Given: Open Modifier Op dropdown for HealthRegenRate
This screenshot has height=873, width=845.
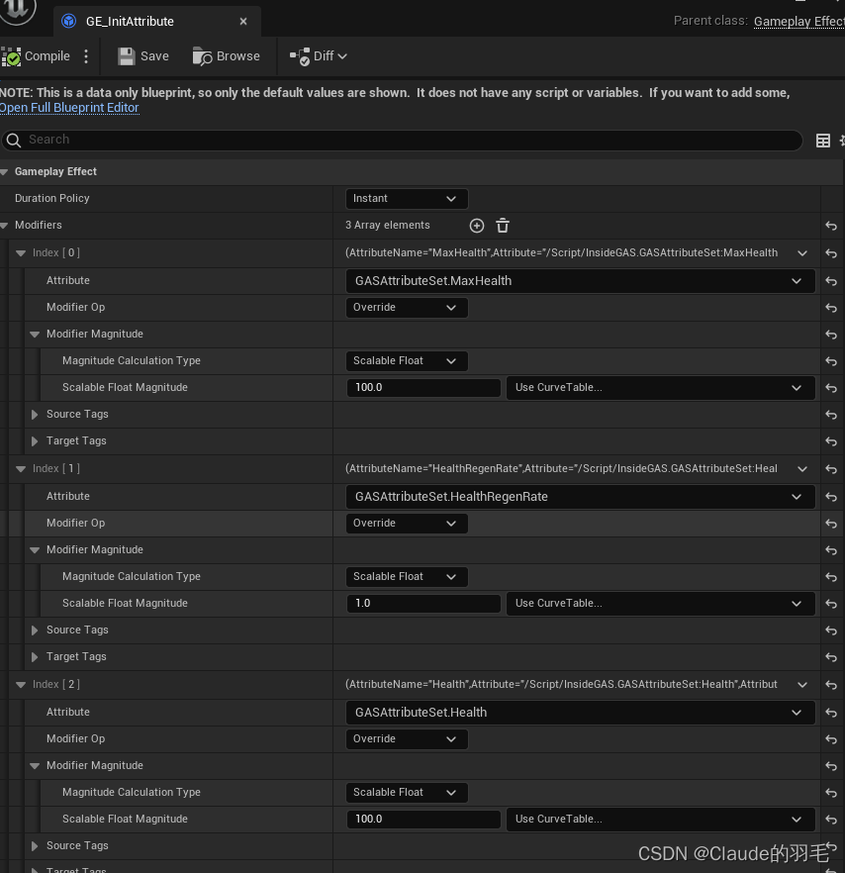Looking at the screenshot, I should (x=407, y=524).
